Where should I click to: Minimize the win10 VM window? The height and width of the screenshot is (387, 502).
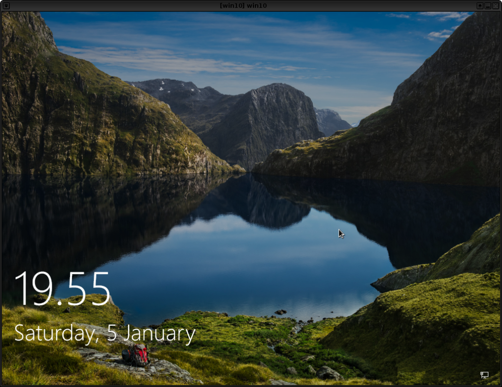click(x=488, y=6)
